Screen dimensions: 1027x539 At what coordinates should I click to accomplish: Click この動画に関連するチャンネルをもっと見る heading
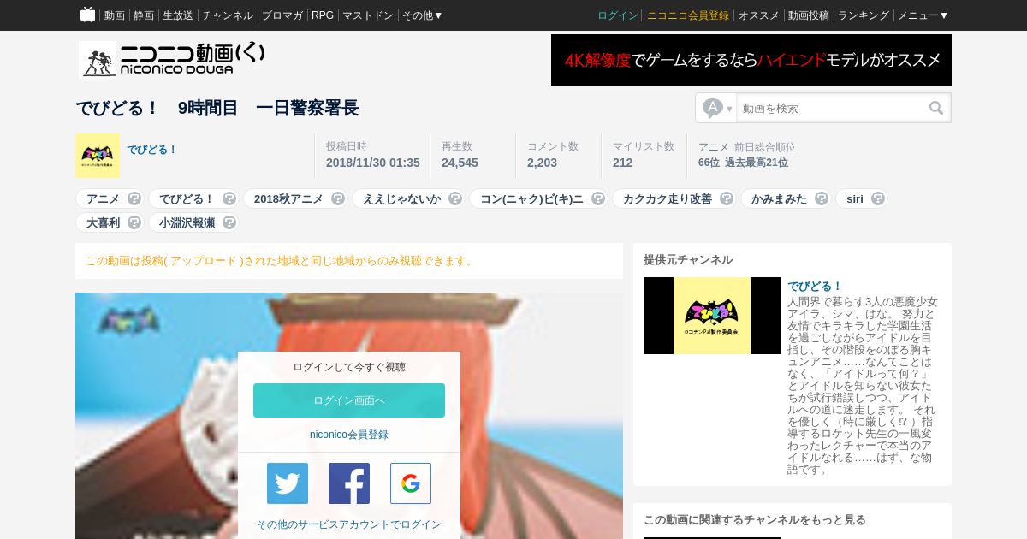[755, 519]
